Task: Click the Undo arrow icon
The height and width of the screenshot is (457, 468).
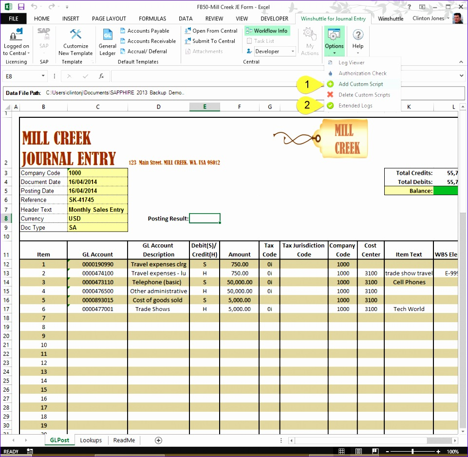Action: (34, 6)
